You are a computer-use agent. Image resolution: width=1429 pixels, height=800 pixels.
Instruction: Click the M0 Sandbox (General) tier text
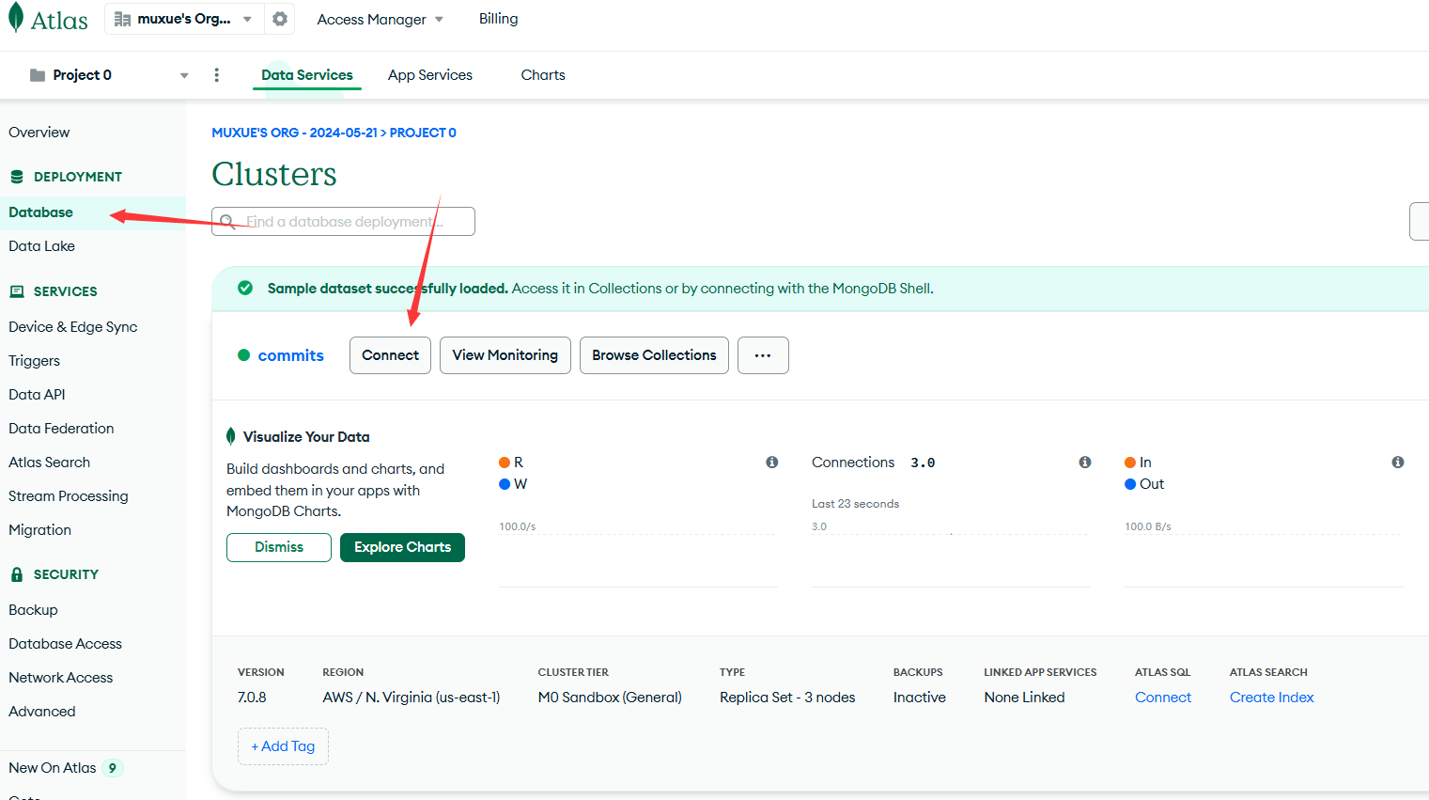pos(610,698)
